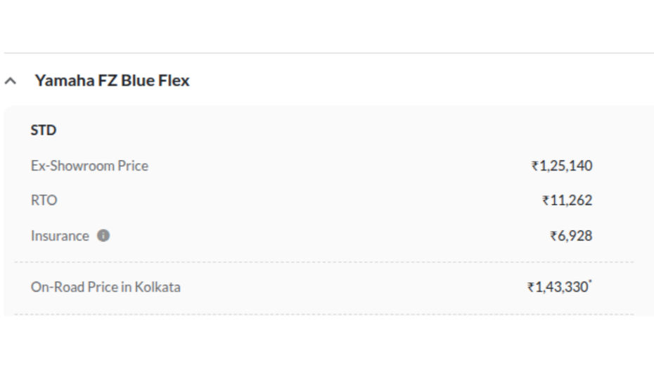Click the Yamaha FZ Blue Flex heading
This screenshot has height=367, width=654.
click(x=113, y=80)
